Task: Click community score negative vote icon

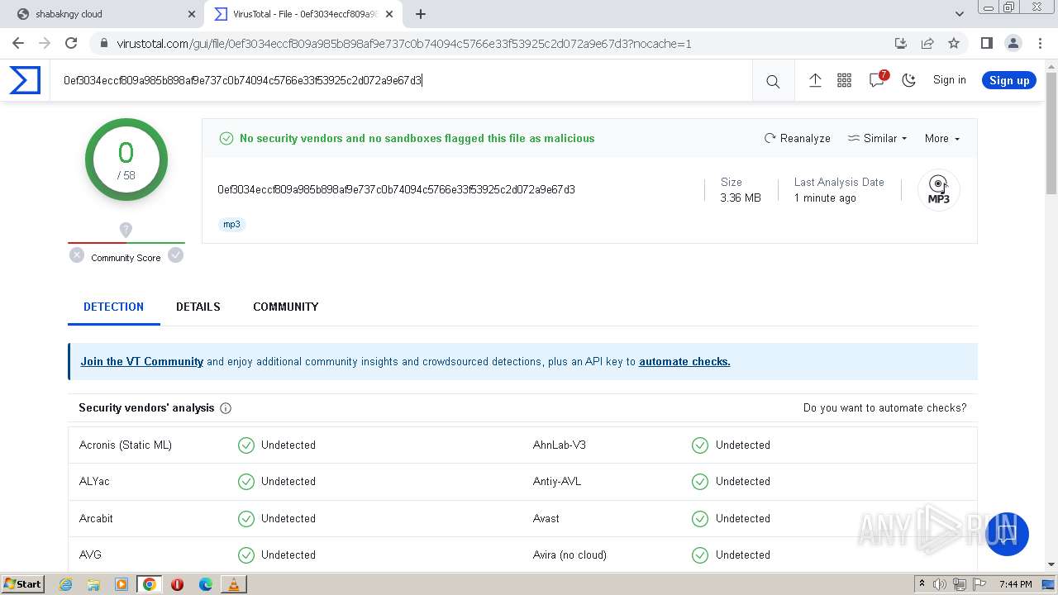Action: coord(77,255)
